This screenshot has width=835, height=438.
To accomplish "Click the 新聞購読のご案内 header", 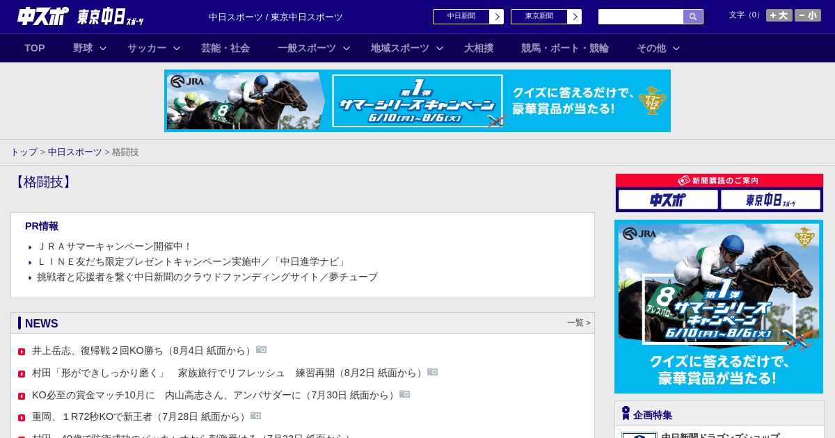I will [x=719, y=181].
